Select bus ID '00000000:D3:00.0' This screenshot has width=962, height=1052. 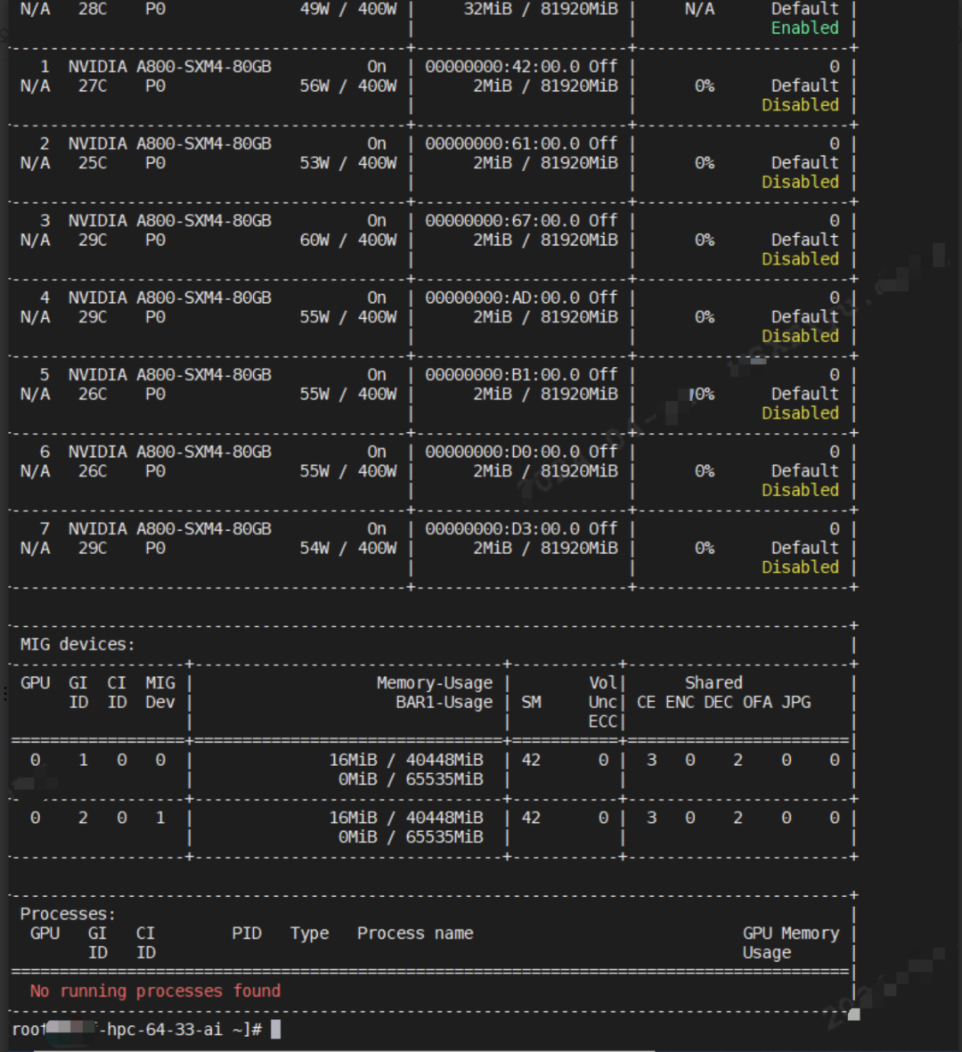(501, 529)
